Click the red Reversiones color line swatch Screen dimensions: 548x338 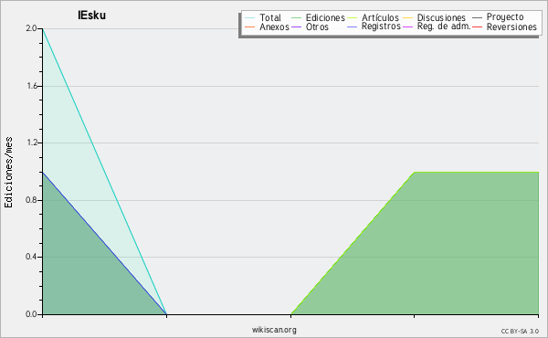click(477, 26)
